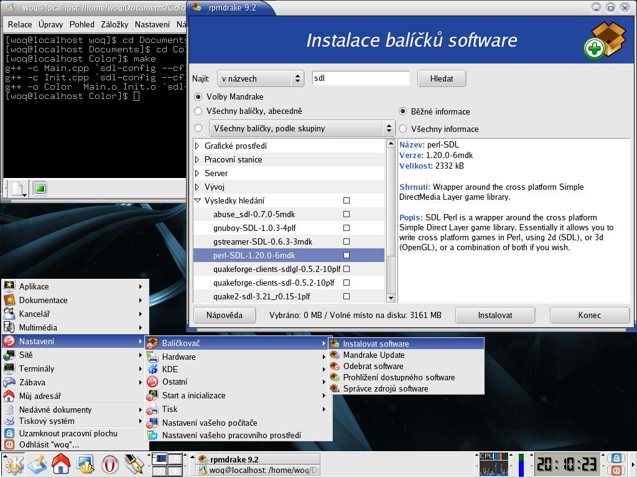Open the Záložky menu in Konsole
This screenshot has height=478, width=637.
[x=114, y=24]
